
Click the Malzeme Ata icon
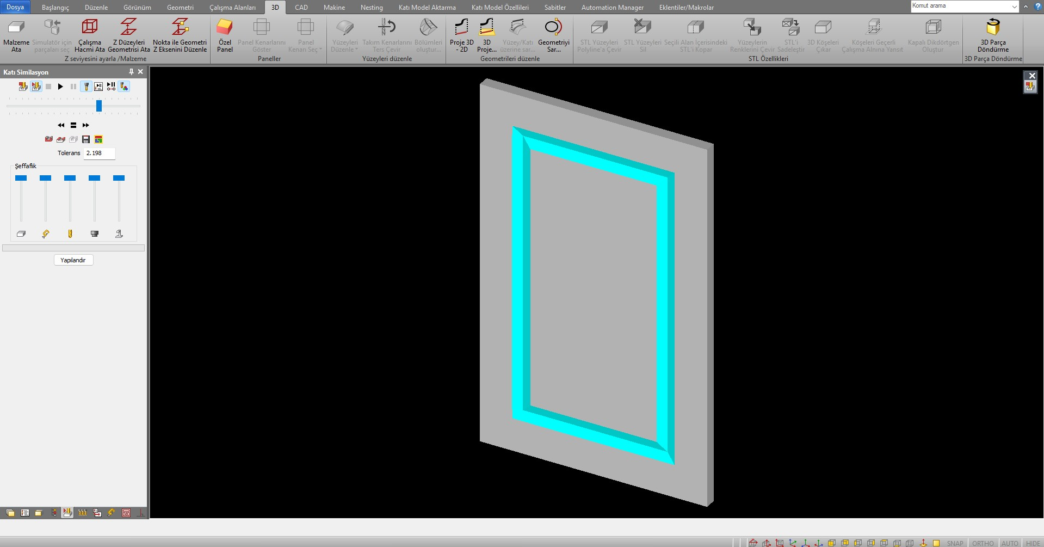[x=16, y=27]
